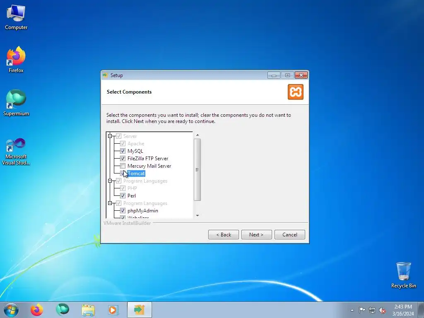Open the Action Center flag icon

pos(362,310)
